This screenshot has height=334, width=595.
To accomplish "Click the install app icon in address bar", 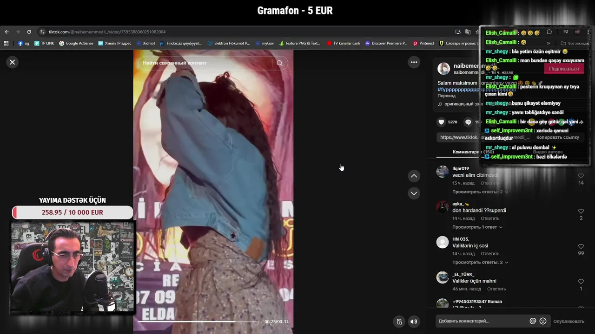I will pyautogui.click(x=458, y=32).
